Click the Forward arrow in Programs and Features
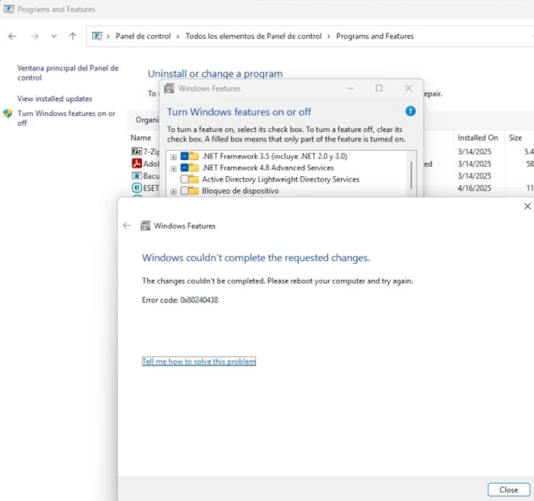 tap(34, 36)
